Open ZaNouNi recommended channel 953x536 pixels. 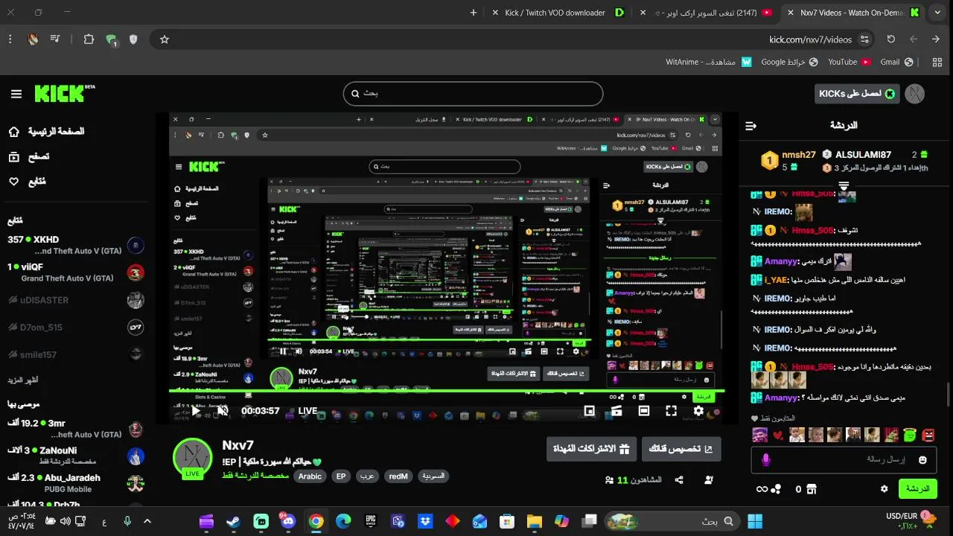(74, 456)
